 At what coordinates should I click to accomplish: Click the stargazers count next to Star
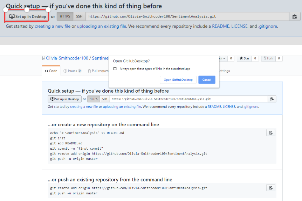255,58
